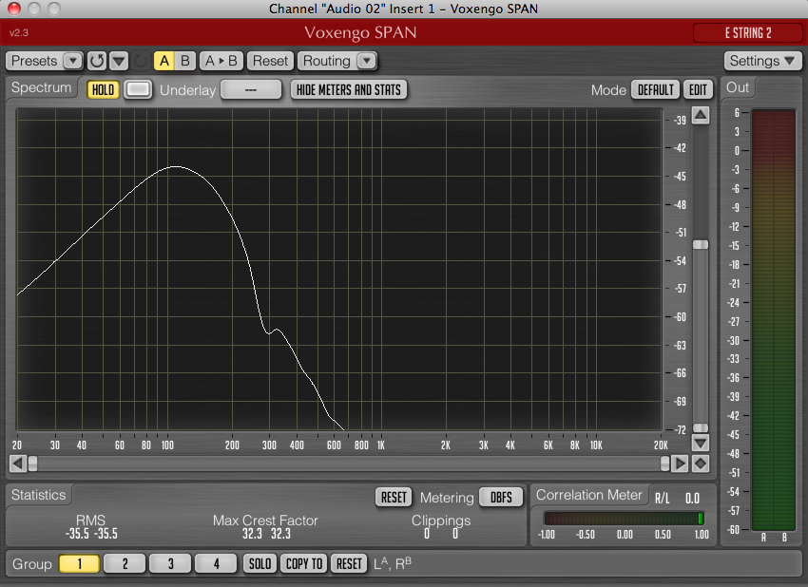
Task: Select the Spectrum tab label
Action: (42, 87)
